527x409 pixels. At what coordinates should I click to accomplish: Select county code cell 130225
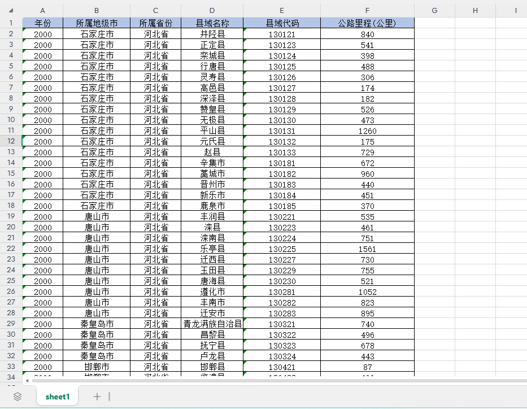(282, 249)
